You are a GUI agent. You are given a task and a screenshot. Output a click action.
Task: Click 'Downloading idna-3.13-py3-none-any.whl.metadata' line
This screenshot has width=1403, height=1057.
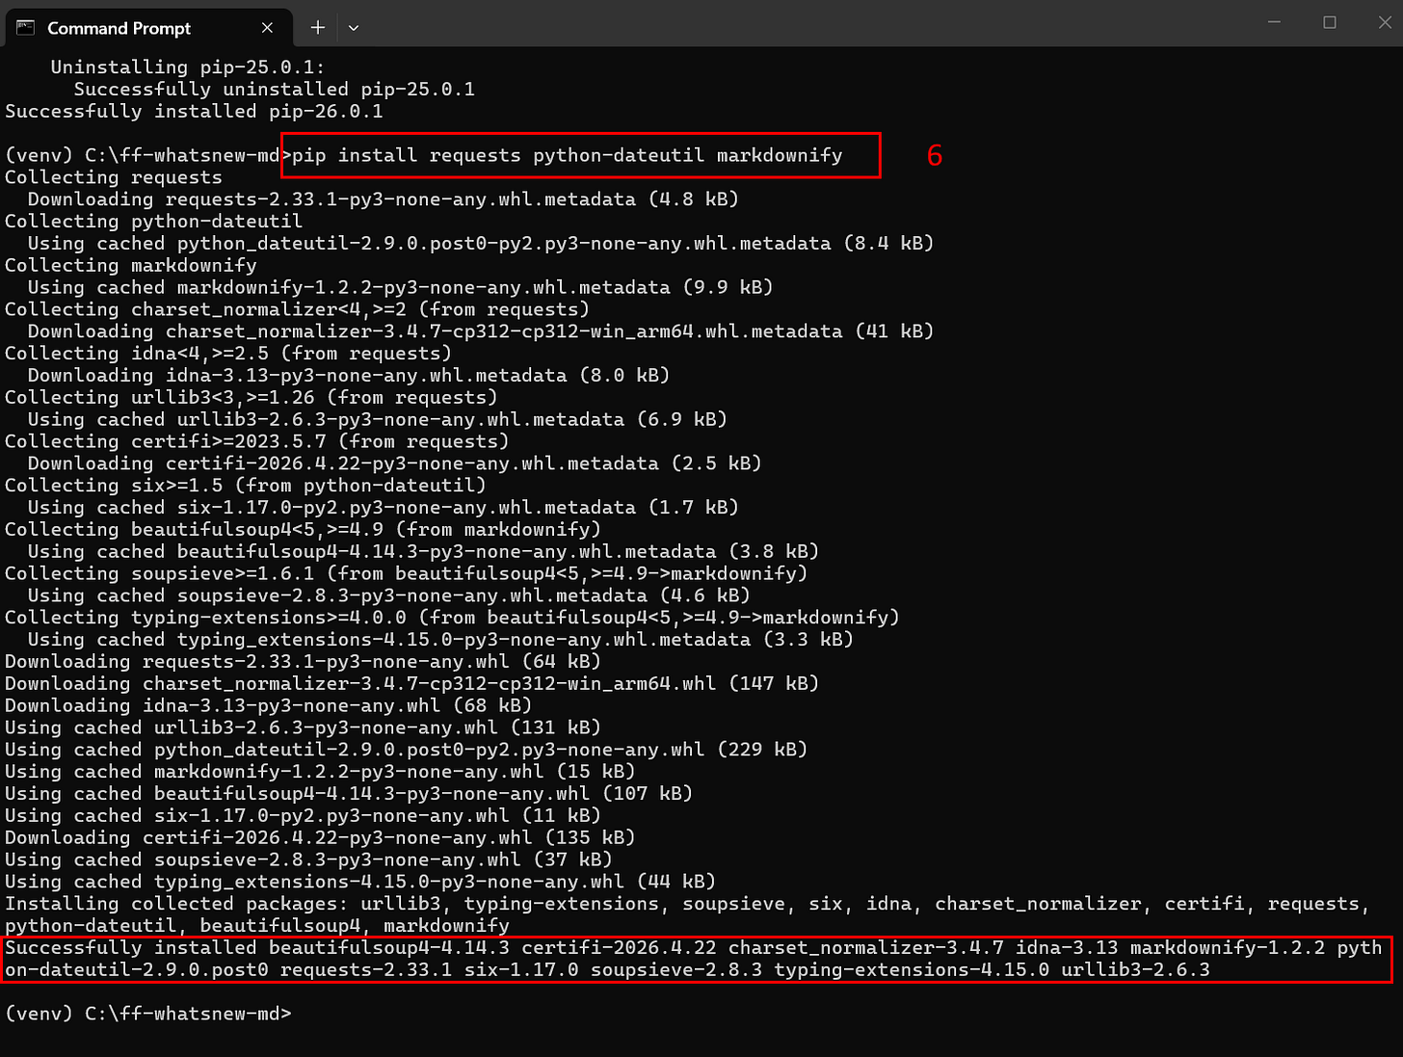(x=349, y=376)
